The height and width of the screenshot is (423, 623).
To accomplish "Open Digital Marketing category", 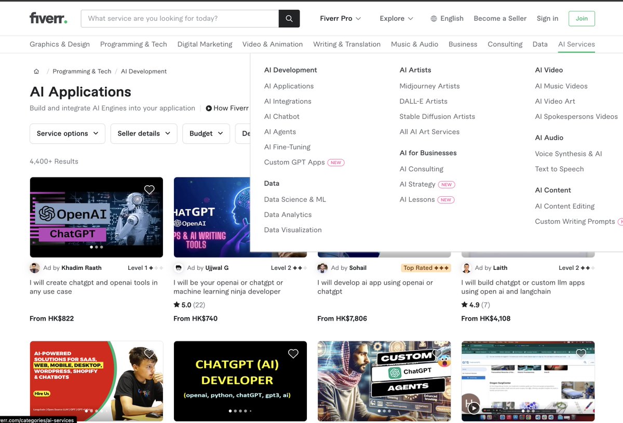I will click(x=205, y=44).
